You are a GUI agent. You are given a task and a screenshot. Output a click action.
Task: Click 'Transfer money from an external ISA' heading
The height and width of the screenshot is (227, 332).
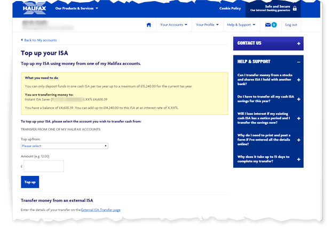point(57,200)
